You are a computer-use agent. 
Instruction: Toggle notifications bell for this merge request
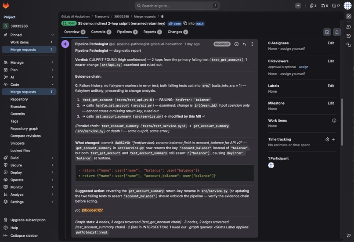click(x=336, y=32)
